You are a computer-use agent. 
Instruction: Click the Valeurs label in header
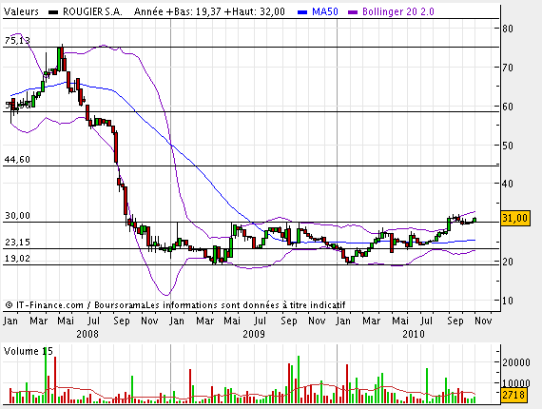click(x=21, y=11)
